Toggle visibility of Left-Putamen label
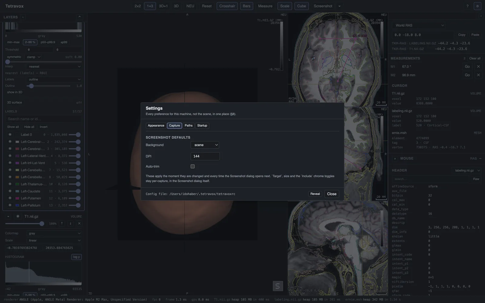This screenshot has height=303, width=485. point(10,198)
